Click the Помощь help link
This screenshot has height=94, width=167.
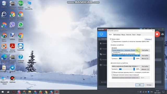pos(148,39)
